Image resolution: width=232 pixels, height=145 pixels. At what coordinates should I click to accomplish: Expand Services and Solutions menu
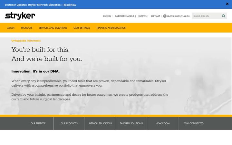[53, 28]
